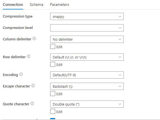Screen dimensions: 160x120
Task: Open the Quote character Double quote dropdown
Action: (x=87, y=104)
